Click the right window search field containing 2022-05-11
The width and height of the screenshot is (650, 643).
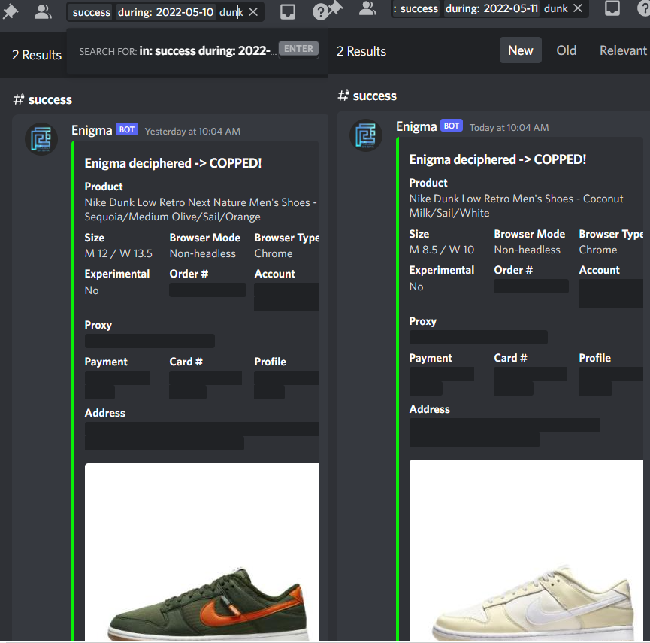490,8
